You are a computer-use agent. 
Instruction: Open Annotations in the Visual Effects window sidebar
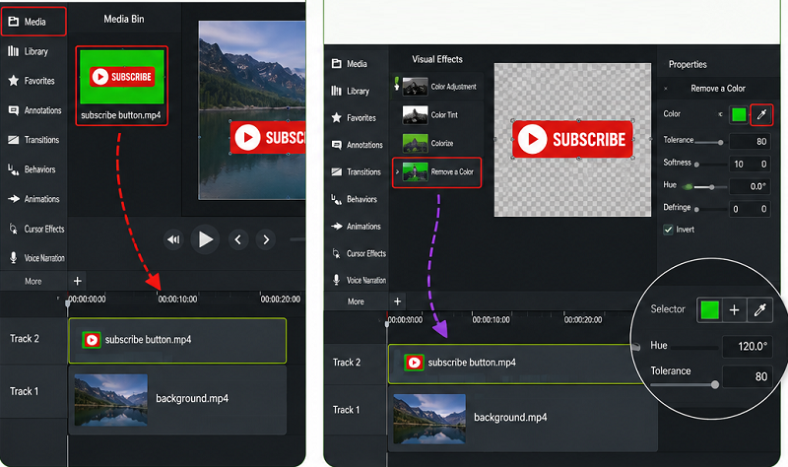point(358,145)
